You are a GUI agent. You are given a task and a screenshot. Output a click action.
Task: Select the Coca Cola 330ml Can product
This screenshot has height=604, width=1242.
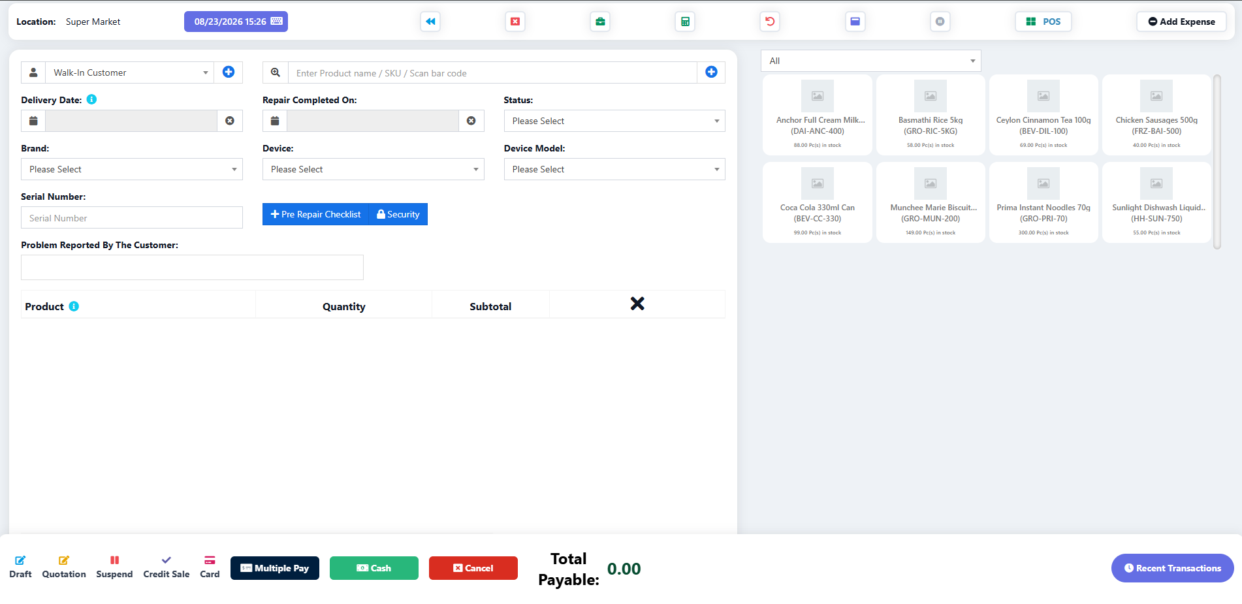818,202
